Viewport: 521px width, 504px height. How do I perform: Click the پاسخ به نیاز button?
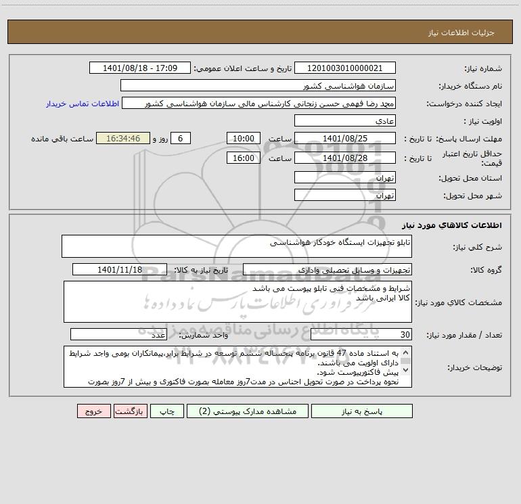(x=361, y=411)
